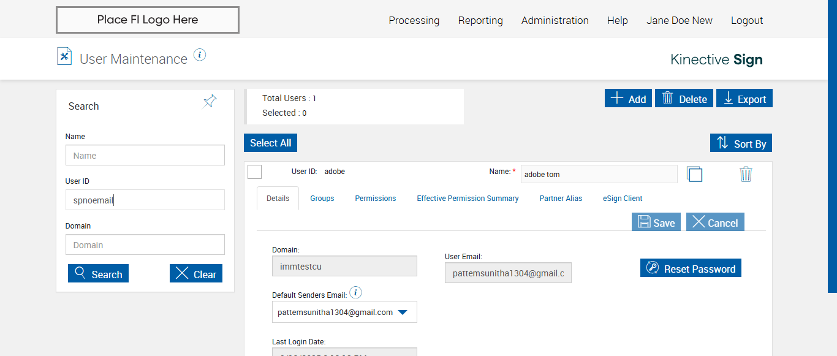This screenshot has height=356, width=837.
Task: Click info icon next to Default Senders Email
Action: coord(355,293)
